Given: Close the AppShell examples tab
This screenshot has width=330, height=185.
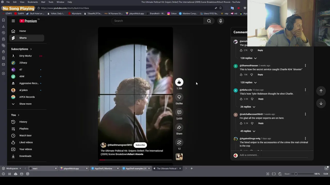Looking at the screenshot, I should 149,169.
